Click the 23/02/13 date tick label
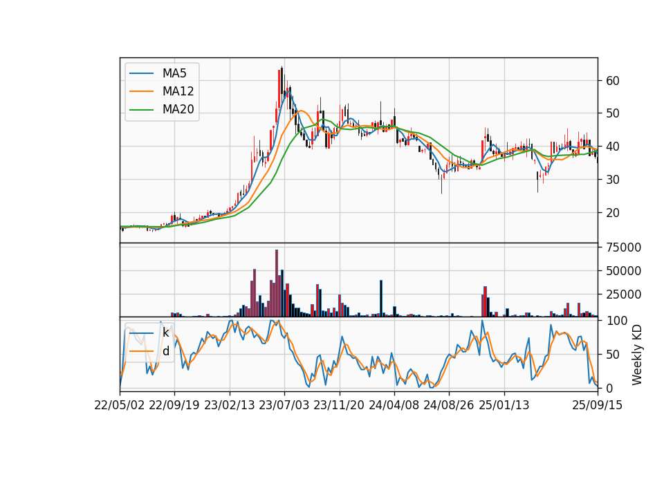664x477 pixels. (x=230, y=405)
